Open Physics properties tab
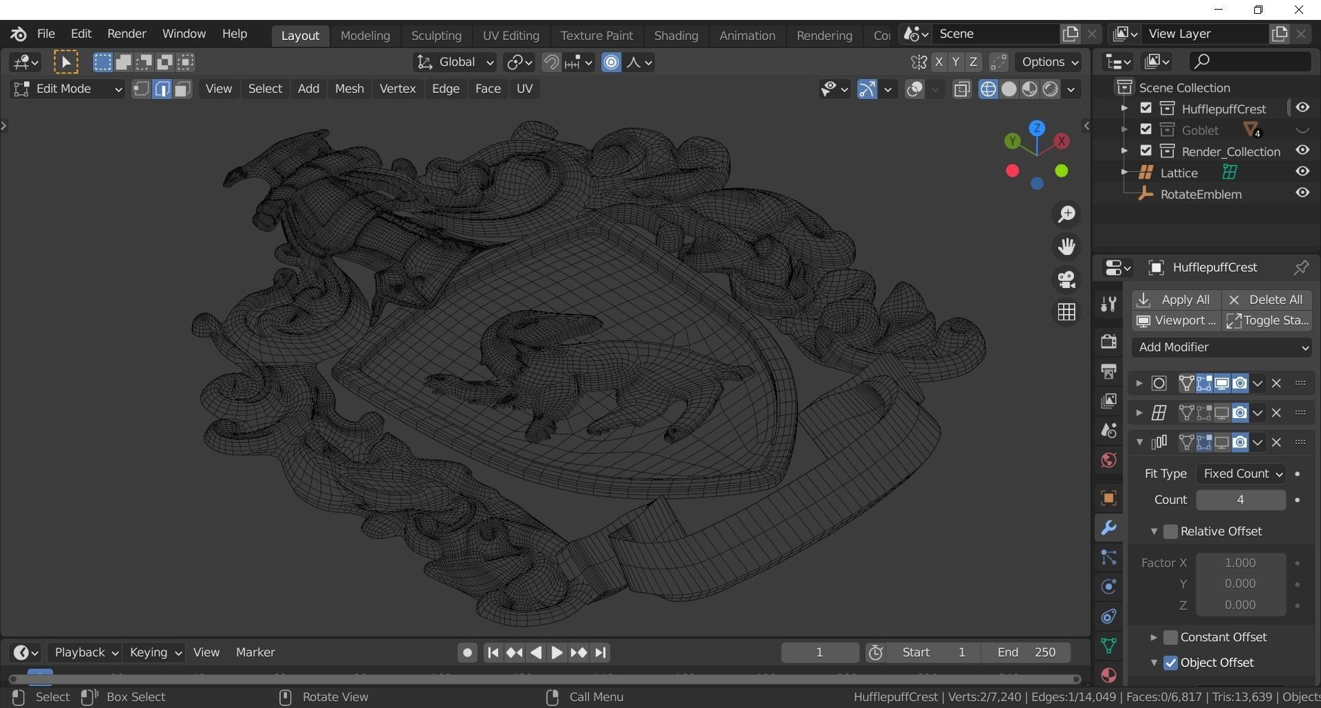Screen dimensions: 1321x708 click(x=1108, y=587)
